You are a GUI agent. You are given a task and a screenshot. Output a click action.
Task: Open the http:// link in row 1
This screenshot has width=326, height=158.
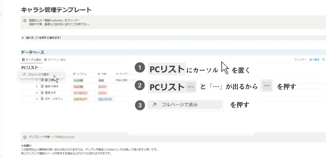126,80
